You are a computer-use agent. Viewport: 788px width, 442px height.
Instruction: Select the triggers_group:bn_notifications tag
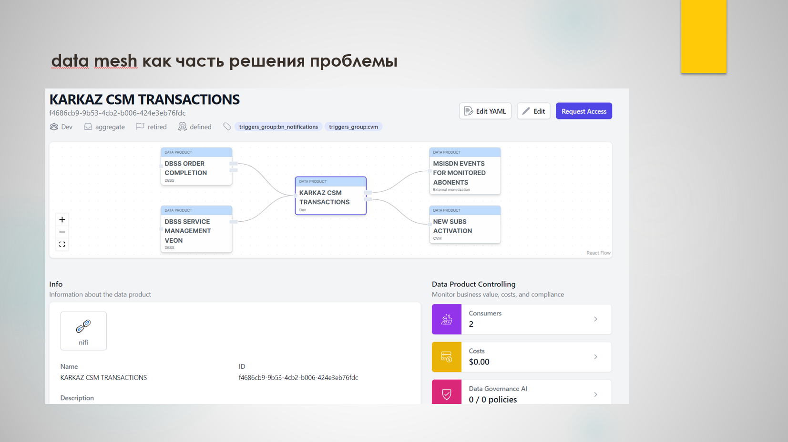point(278,127)
